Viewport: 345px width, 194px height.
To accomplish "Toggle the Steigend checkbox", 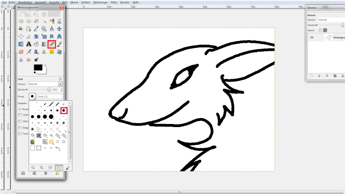I will tap(20, 128).
